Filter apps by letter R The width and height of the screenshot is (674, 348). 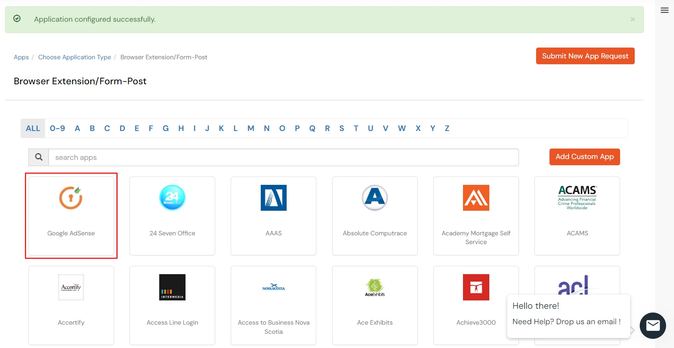(x=328, y=129)
